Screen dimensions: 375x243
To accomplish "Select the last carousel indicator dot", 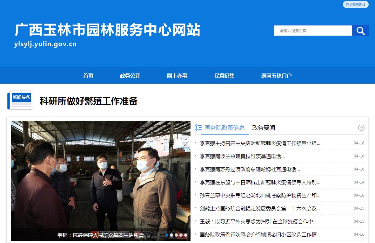I will coord(186,235).
